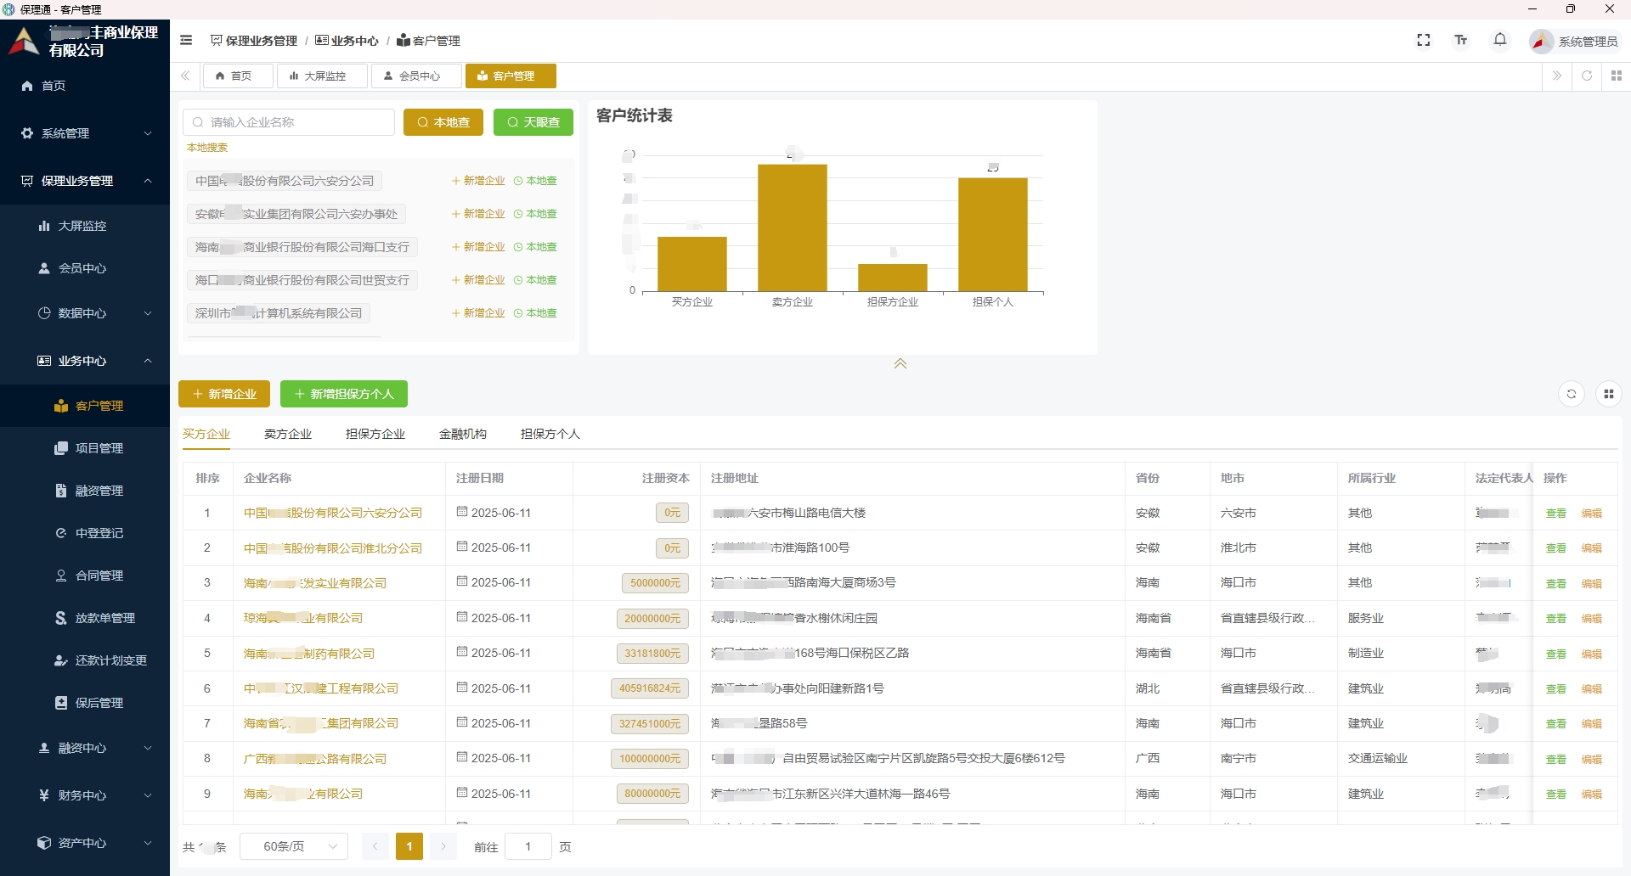Click the tab bar refresh icon
Viewport: 1631px width, 876px height.
pyautogui.click(x=1586, y=76)
